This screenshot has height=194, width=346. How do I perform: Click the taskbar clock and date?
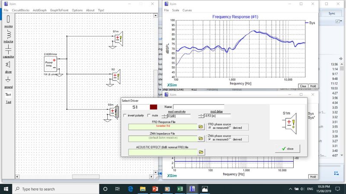(324, 189)
